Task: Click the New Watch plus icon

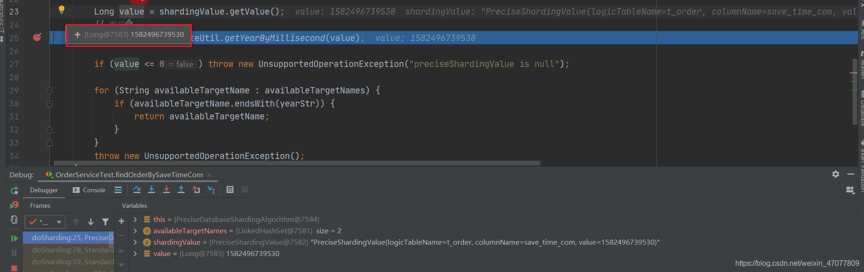Action: (x=121, y=221)
